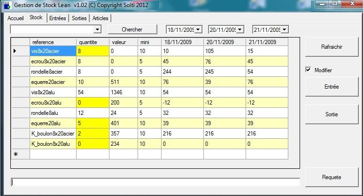Select the K_boulon8x20alu reference cell
Viewport: 363px width, 196px height.
53,144
